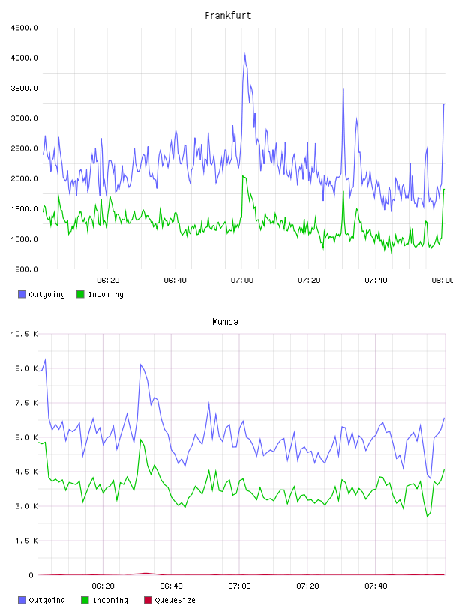This screenshot has height=612, width=456.
Task: Click the 10.5 K y-axis label on Mumbai chart
Action: 24,334
